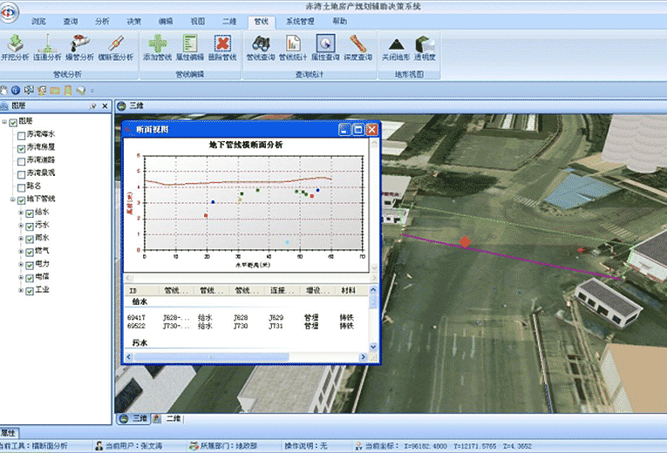Switch to 二维 view at bottom

[173, 419]
